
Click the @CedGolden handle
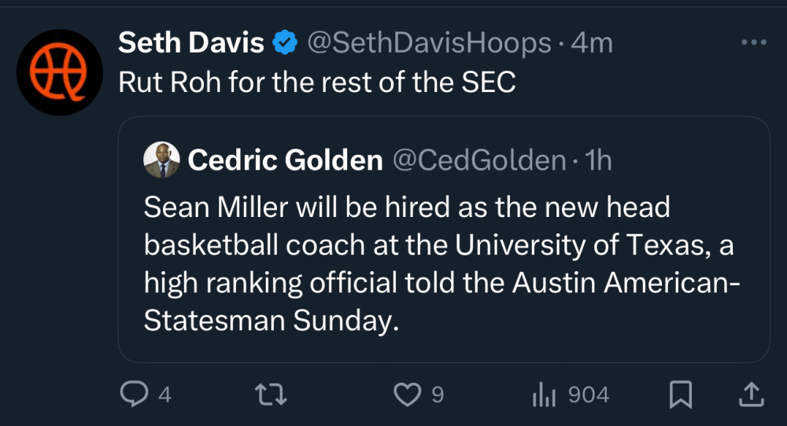coord(478,160)
